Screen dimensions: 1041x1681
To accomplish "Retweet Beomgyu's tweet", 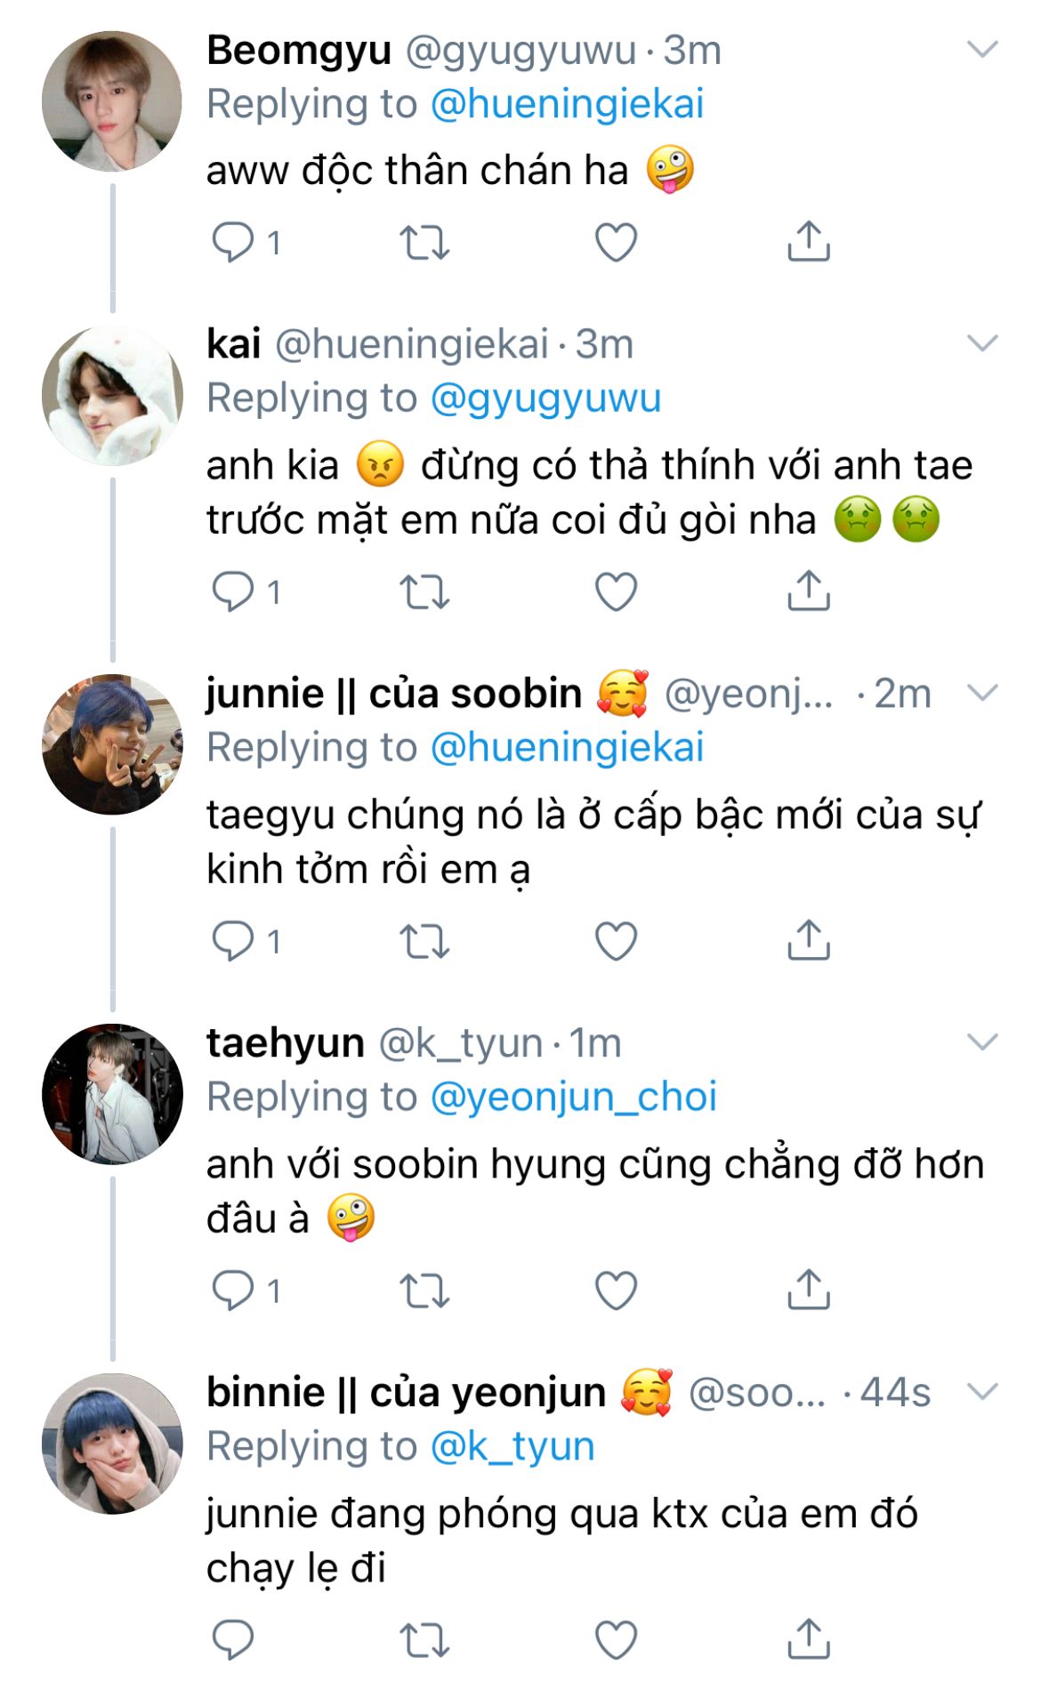I will pyautogui.click(x=424, y=242).
